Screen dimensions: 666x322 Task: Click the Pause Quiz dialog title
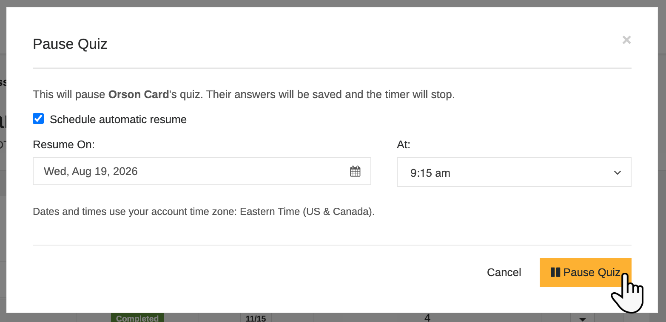coord(70,44)
